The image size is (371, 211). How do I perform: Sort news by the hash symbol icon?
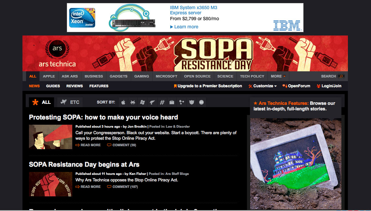coord(162,102)
